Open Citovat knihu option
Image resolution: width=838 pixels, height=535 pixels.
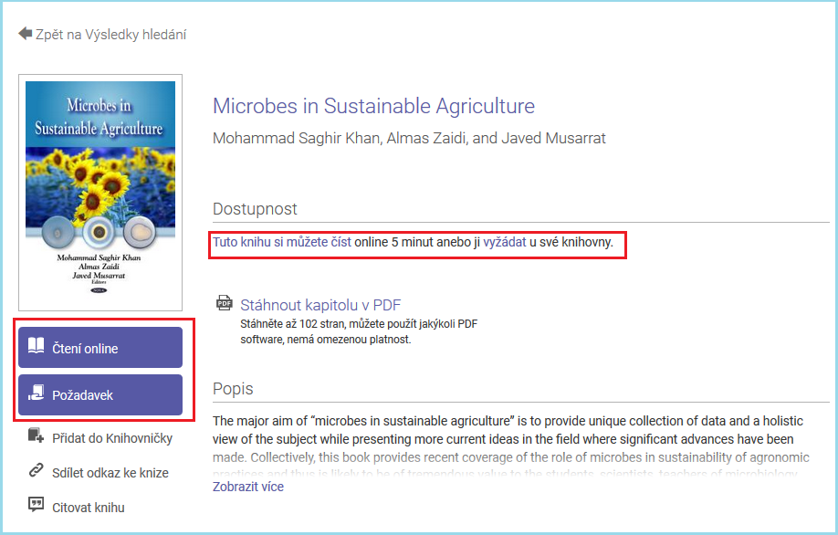point(89,508)
